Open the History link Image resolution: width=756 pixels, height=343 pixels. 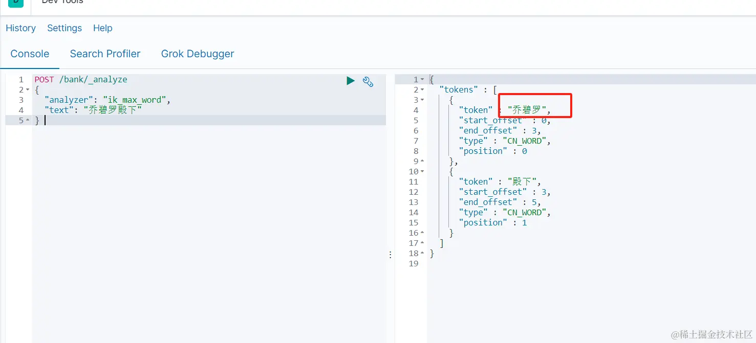[x=21, y=28]
